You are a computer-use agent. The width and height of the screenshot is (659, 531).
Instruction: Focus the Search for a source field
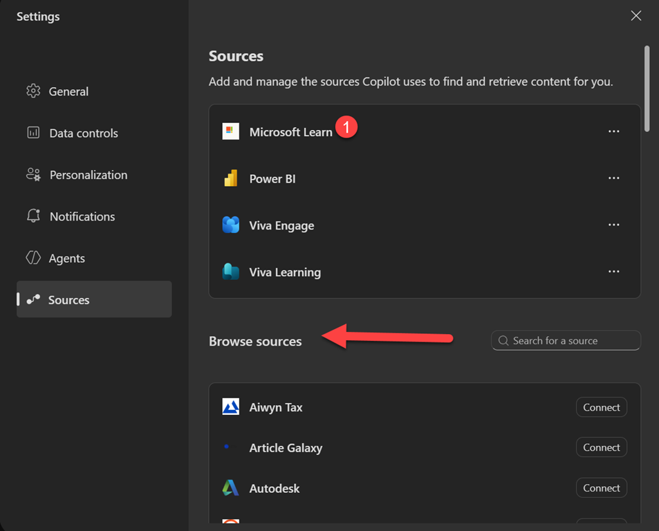pyautogui.click(x=566, y=340)
